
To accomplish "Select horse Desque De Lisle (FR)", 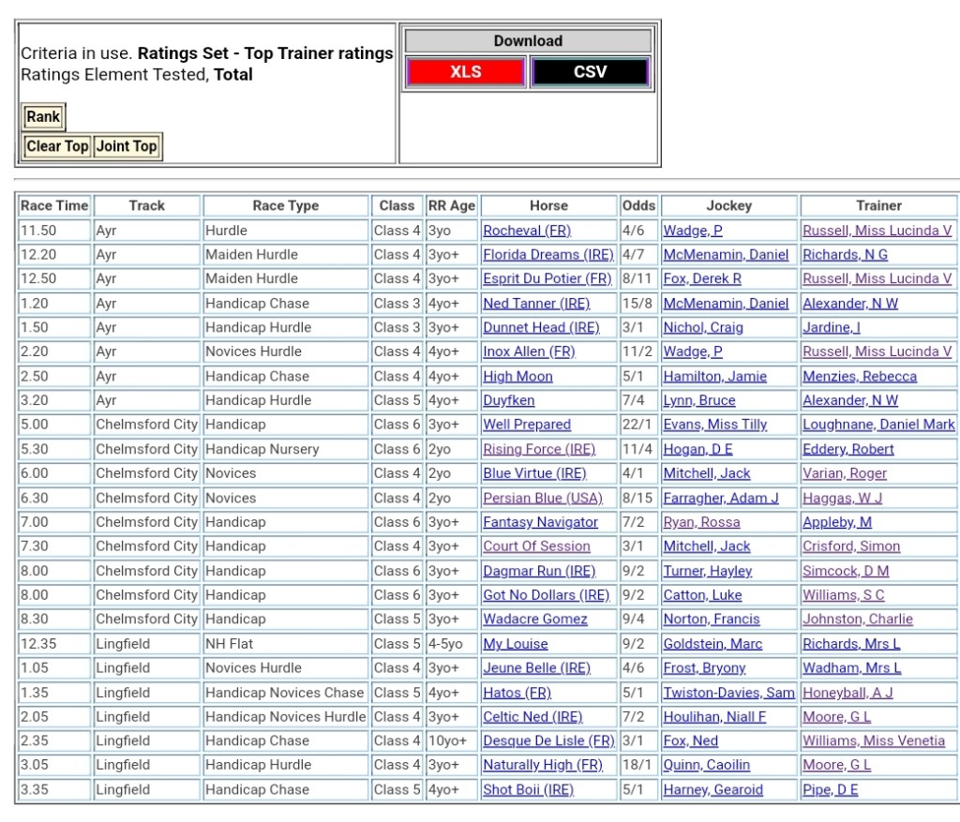I will [548, 741].
